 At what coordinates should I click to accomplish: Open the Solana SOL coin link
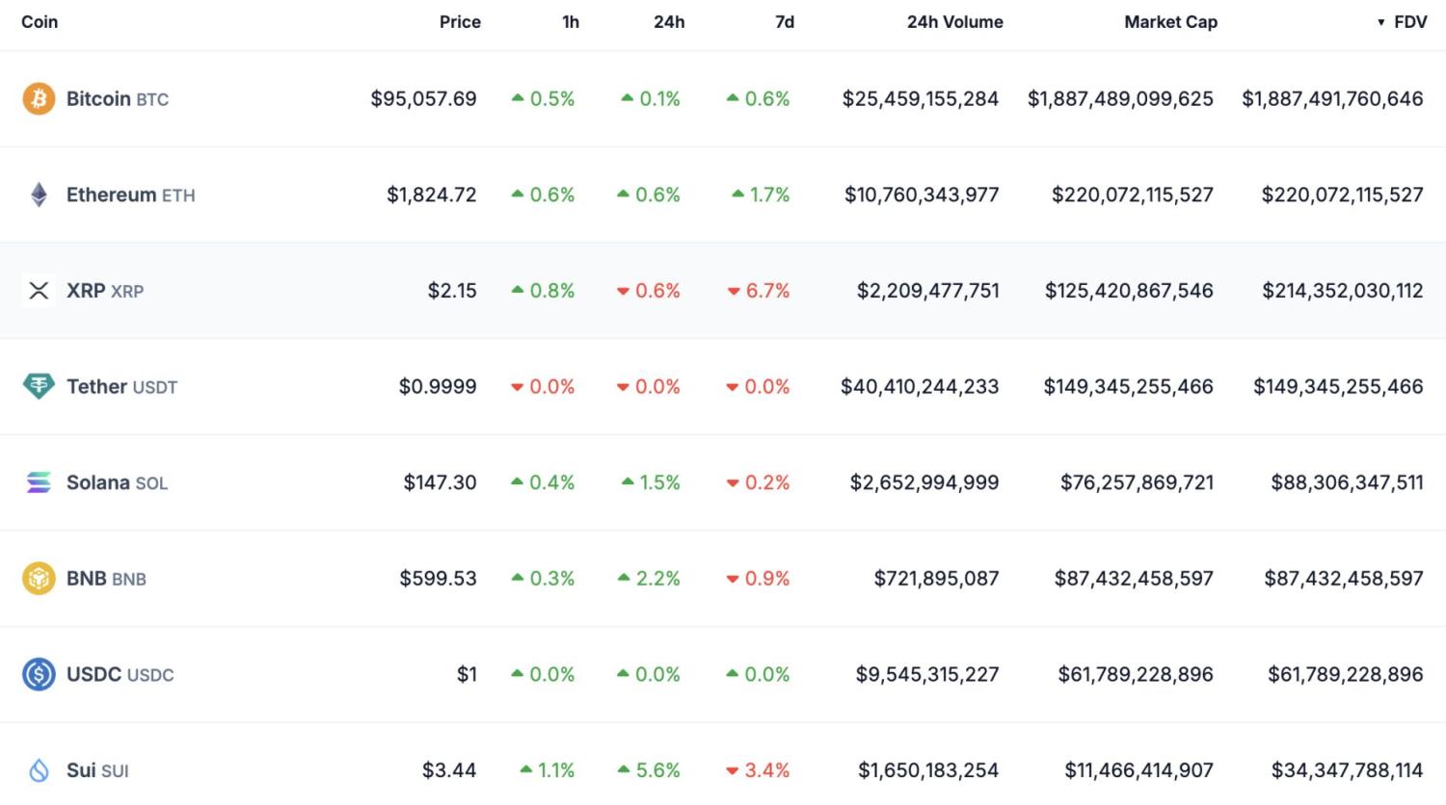[117, 482]
